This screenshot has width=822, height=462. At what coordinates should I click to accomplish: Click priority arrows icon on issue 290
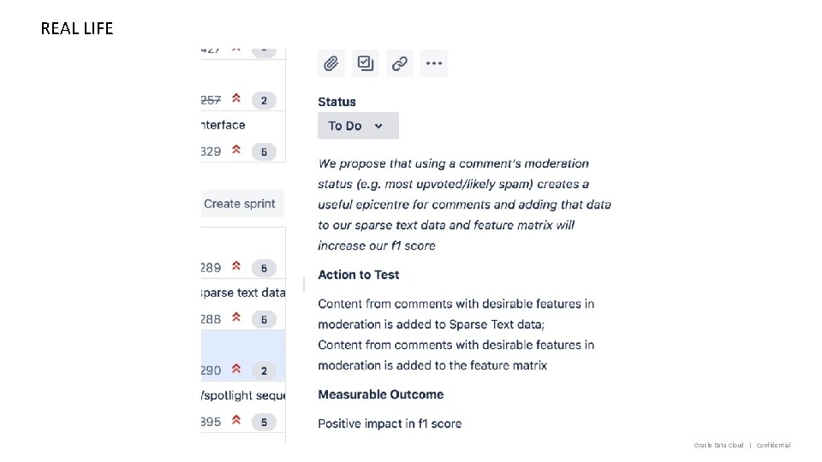coord(236,370)
